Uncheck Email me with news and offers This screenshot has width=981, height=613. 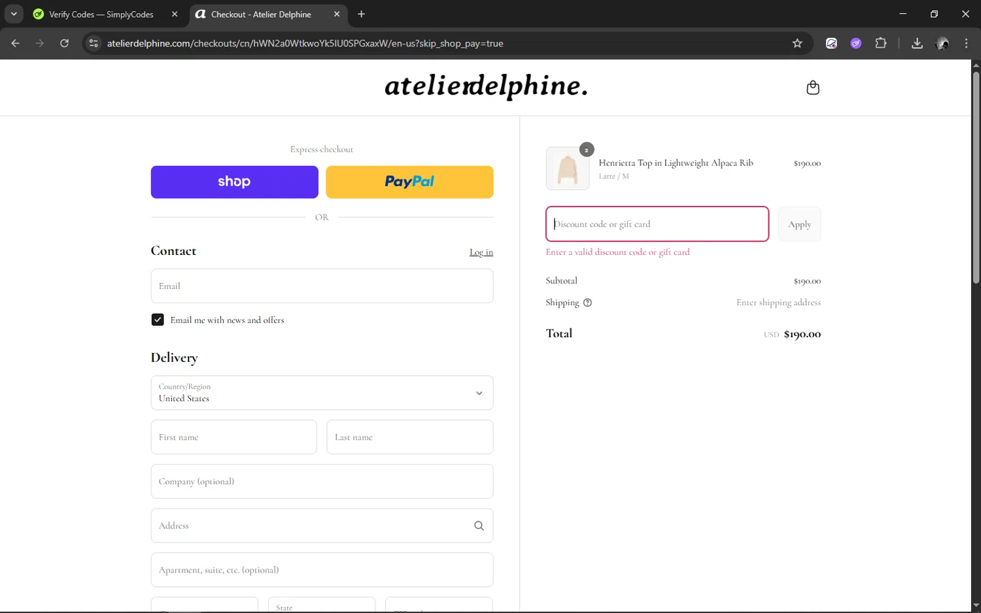click(x=158, y=320)
